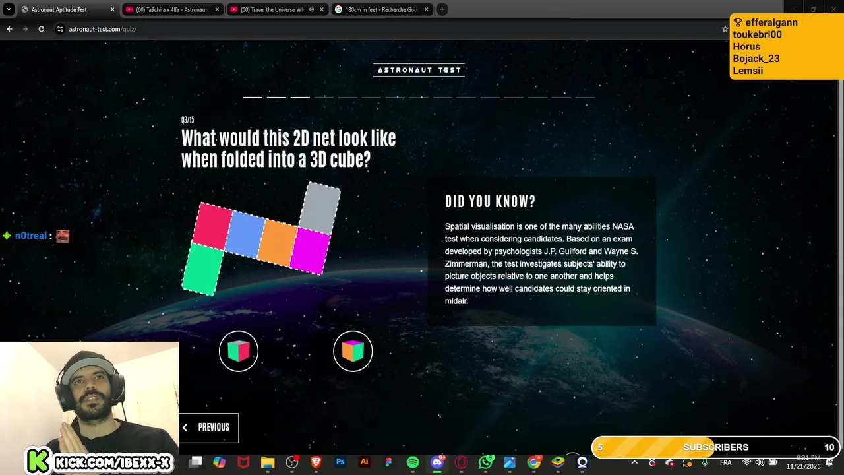This screenshot has height=475, width=844.
Task: Choose the orange and pink cube answer
Action: [353, 351]
